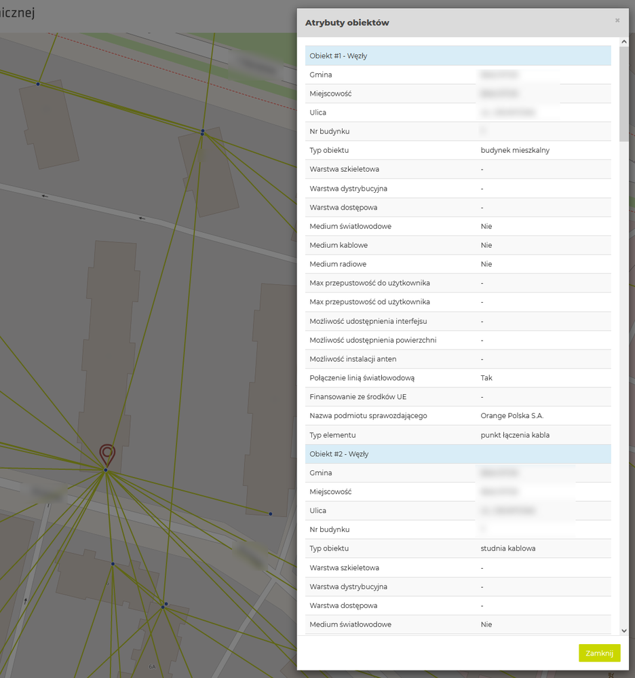Select the node dot on the upper-left building

(38, 83)
